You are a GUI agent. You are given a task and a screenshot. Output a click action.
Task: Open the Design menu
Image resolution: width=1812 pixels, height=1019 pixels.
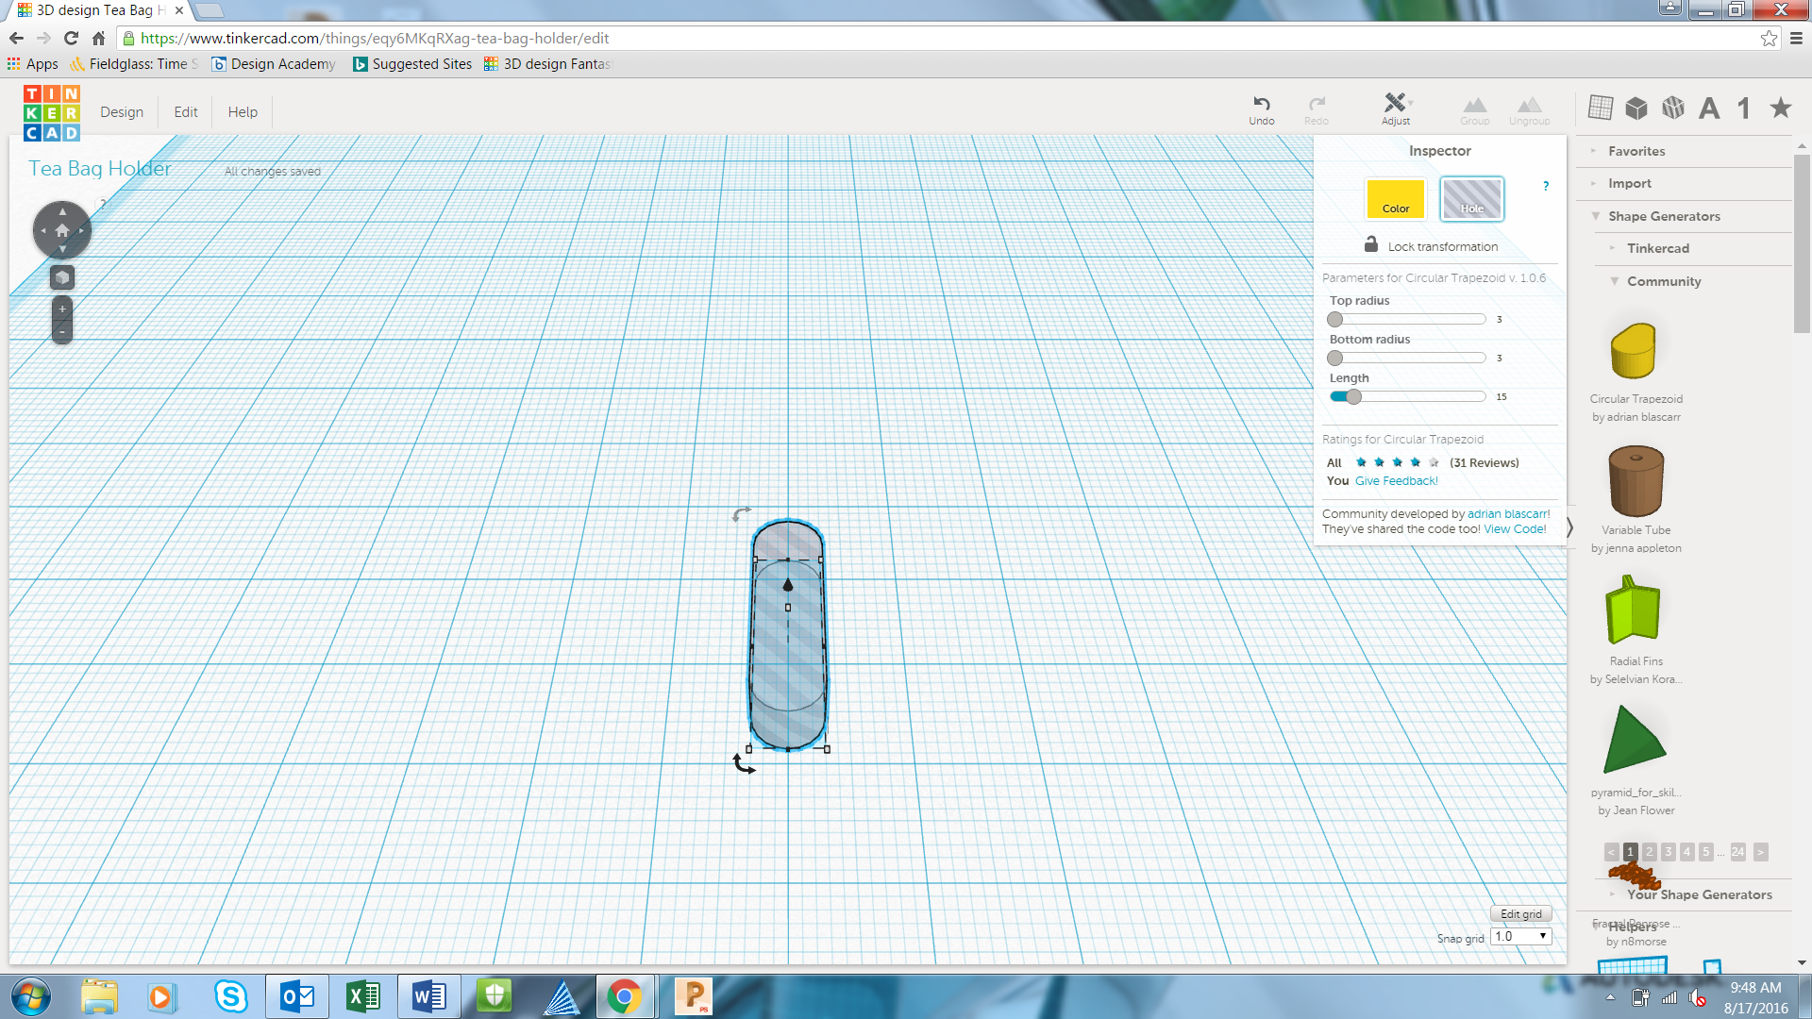pos(122,112)
